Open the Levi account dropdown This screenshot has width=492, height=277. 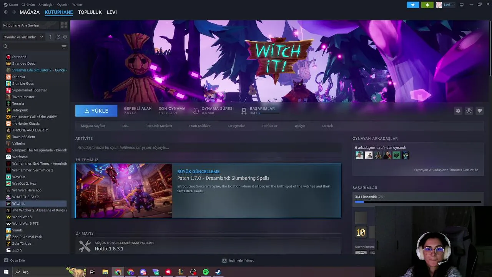click(x=445, y=5)
